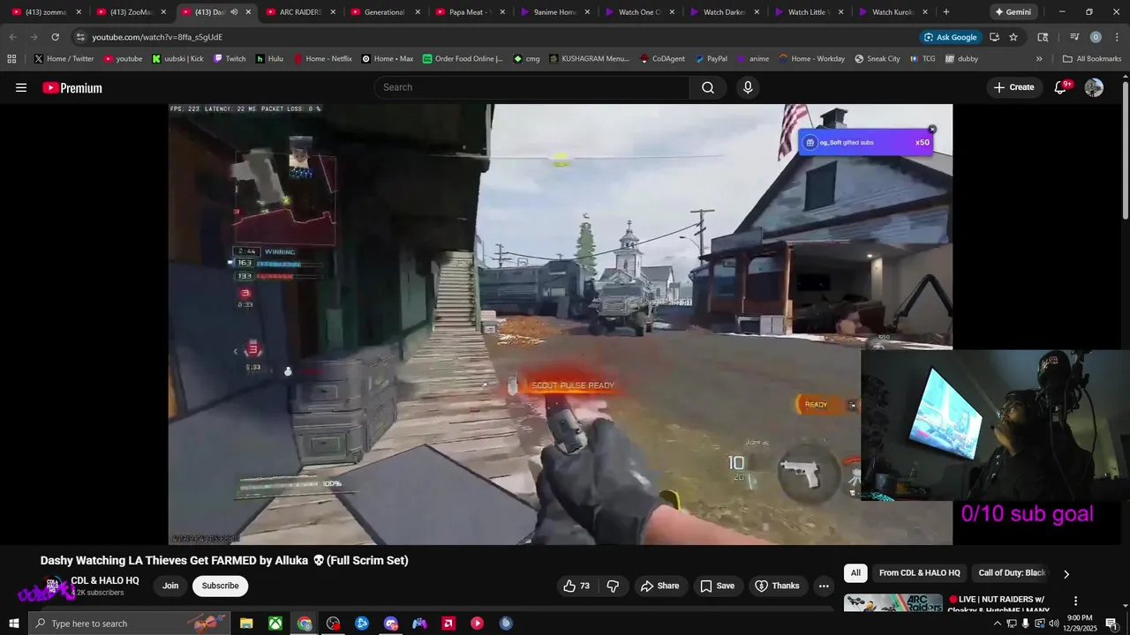Select Call of Duty: Black chip
Viewport: 1130px width, 635px height.
[x=1012, y=573]
